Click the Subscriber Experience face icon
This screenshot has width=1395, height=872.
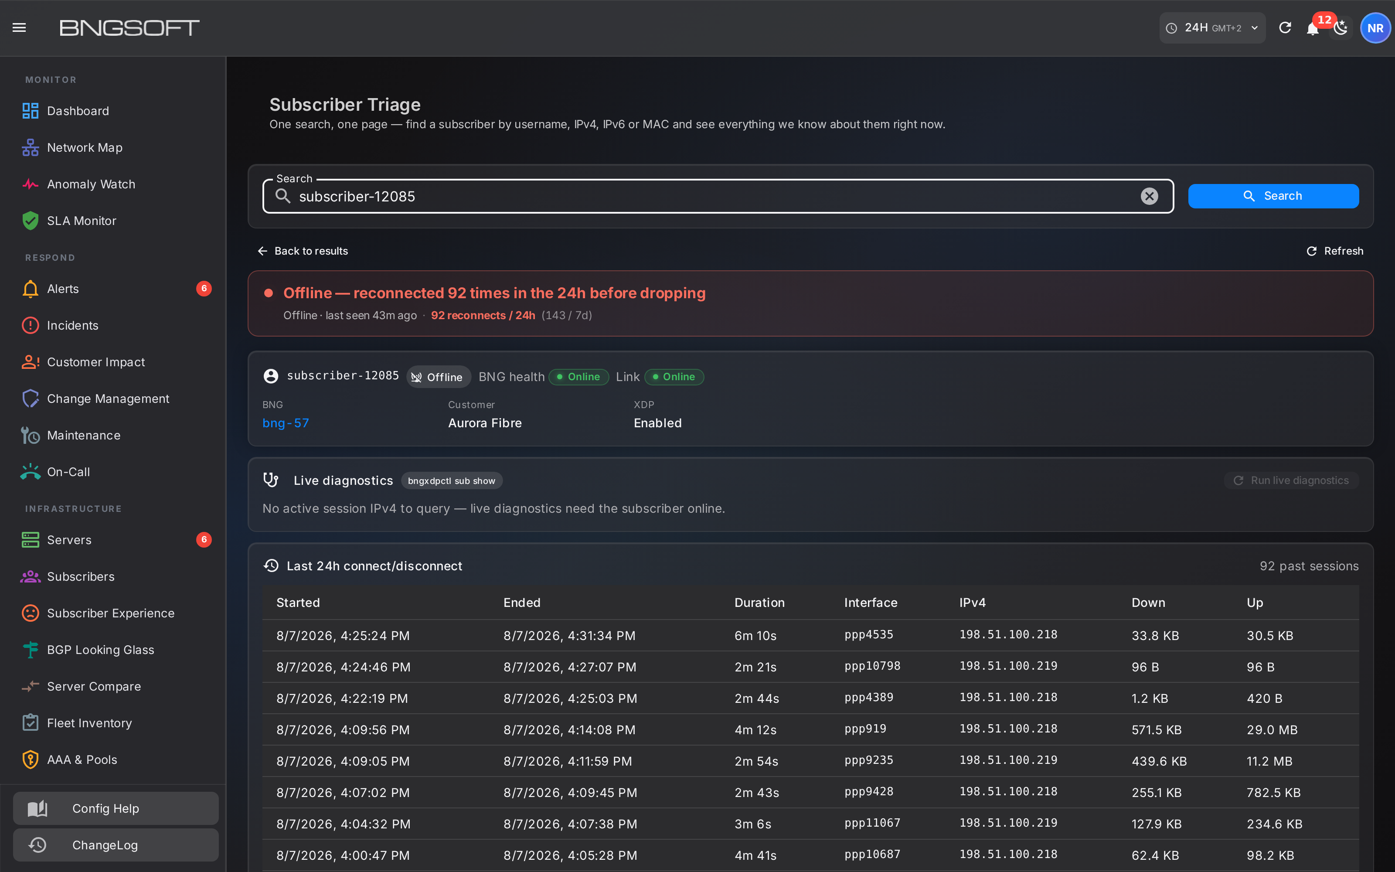30,613
